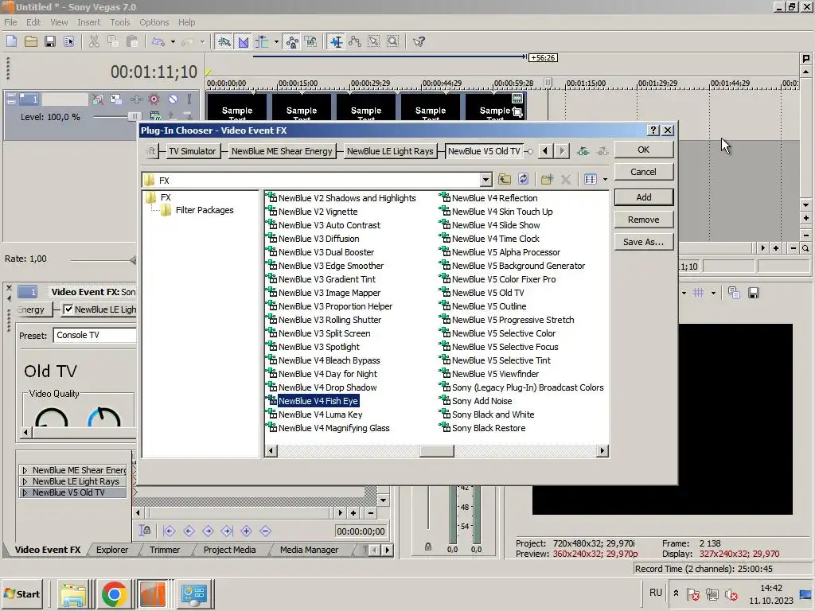The width and height of the screenshot is (815, 611).
Task: Open Google Chrome from the taskbar
Action: 115,593
